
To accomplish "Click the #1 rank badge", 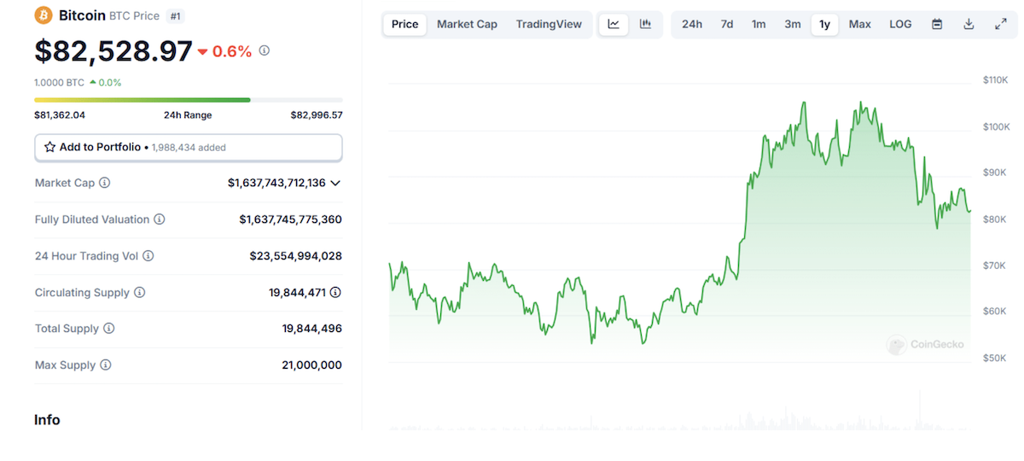I will tap(176, 16).
